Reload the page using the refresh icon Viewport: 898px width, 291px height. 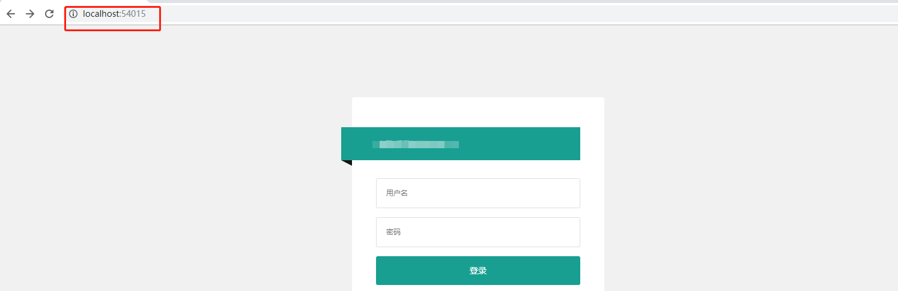pyautogui.click(x=49, y=14)
